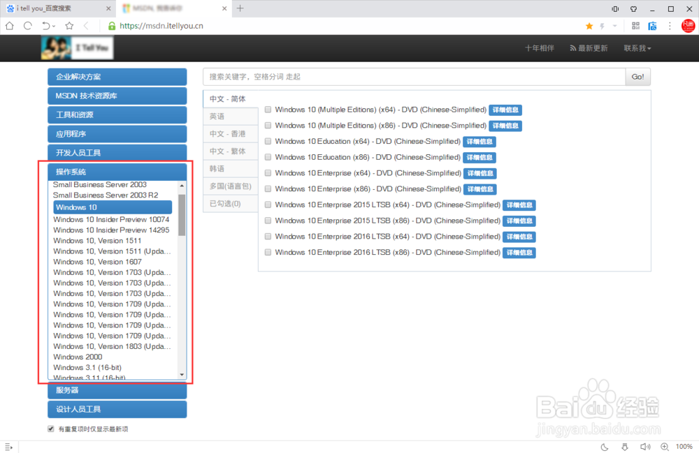Image resolution: width=699 pixels, height=453 pixels.
Task: Go back with the left chevron icon
Action: click(x=86, y=26)
